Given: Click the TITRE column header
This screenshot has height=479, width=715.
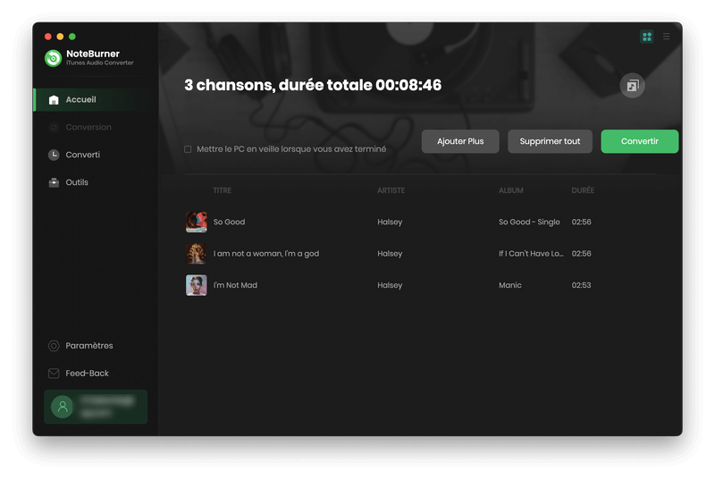Looking at the screenshot, I should tap(222, 190).
